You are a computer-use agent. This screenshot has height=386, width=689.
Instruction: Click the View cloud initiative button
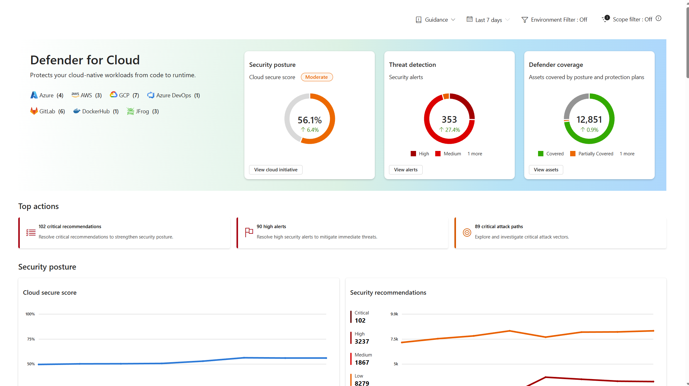pos(275,170)
